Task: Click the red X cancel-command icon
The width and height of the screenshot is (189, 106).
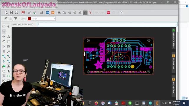Action: coord(90,13)
